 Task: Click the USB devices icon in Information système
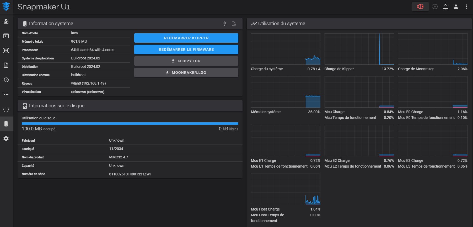(224, 24)
